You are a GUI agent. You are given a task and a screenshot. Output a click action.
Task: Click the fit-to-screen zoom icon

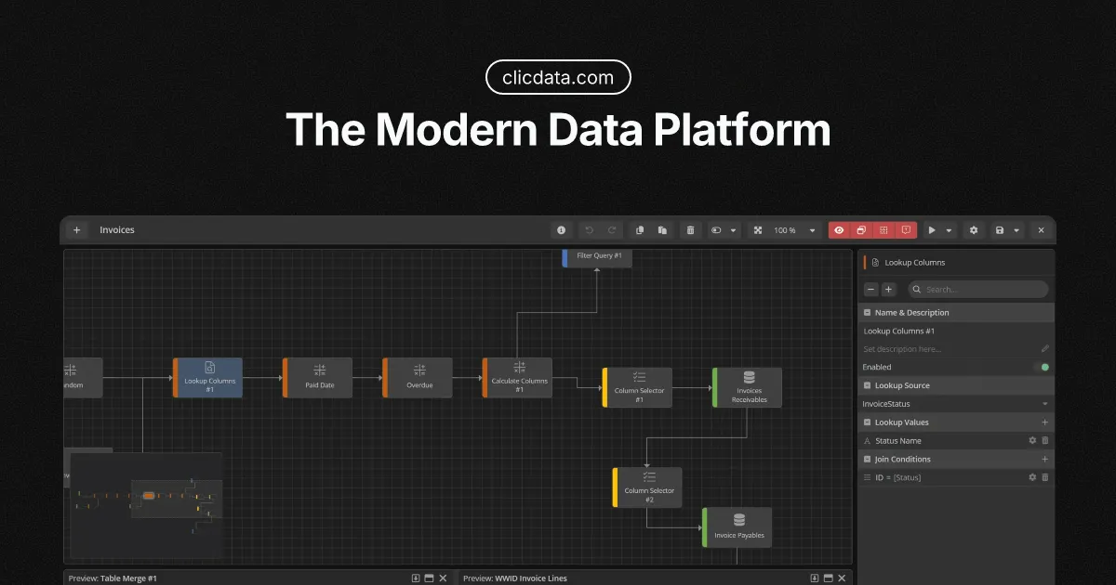(x=758, y=230)
